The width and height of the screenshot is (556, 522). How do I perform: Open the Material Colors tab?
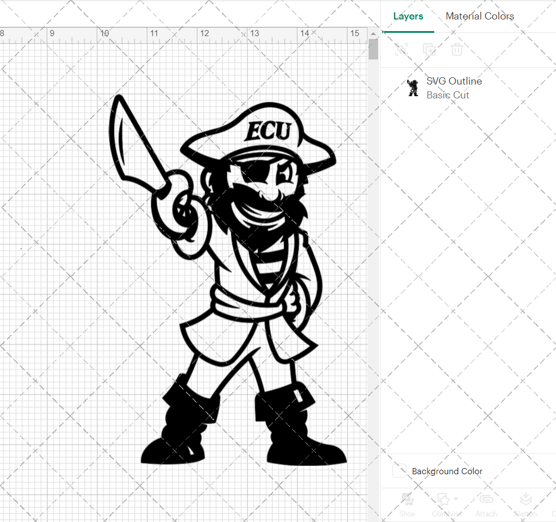[x=480, y=16]
